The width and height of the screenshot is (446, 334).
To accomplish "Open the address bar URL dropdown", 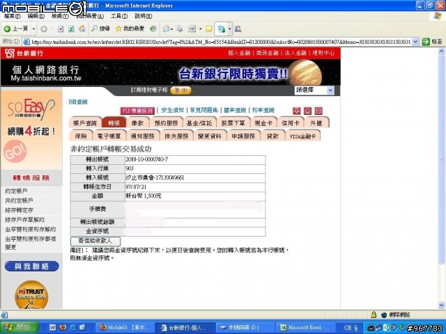I will tap(415, 42).
